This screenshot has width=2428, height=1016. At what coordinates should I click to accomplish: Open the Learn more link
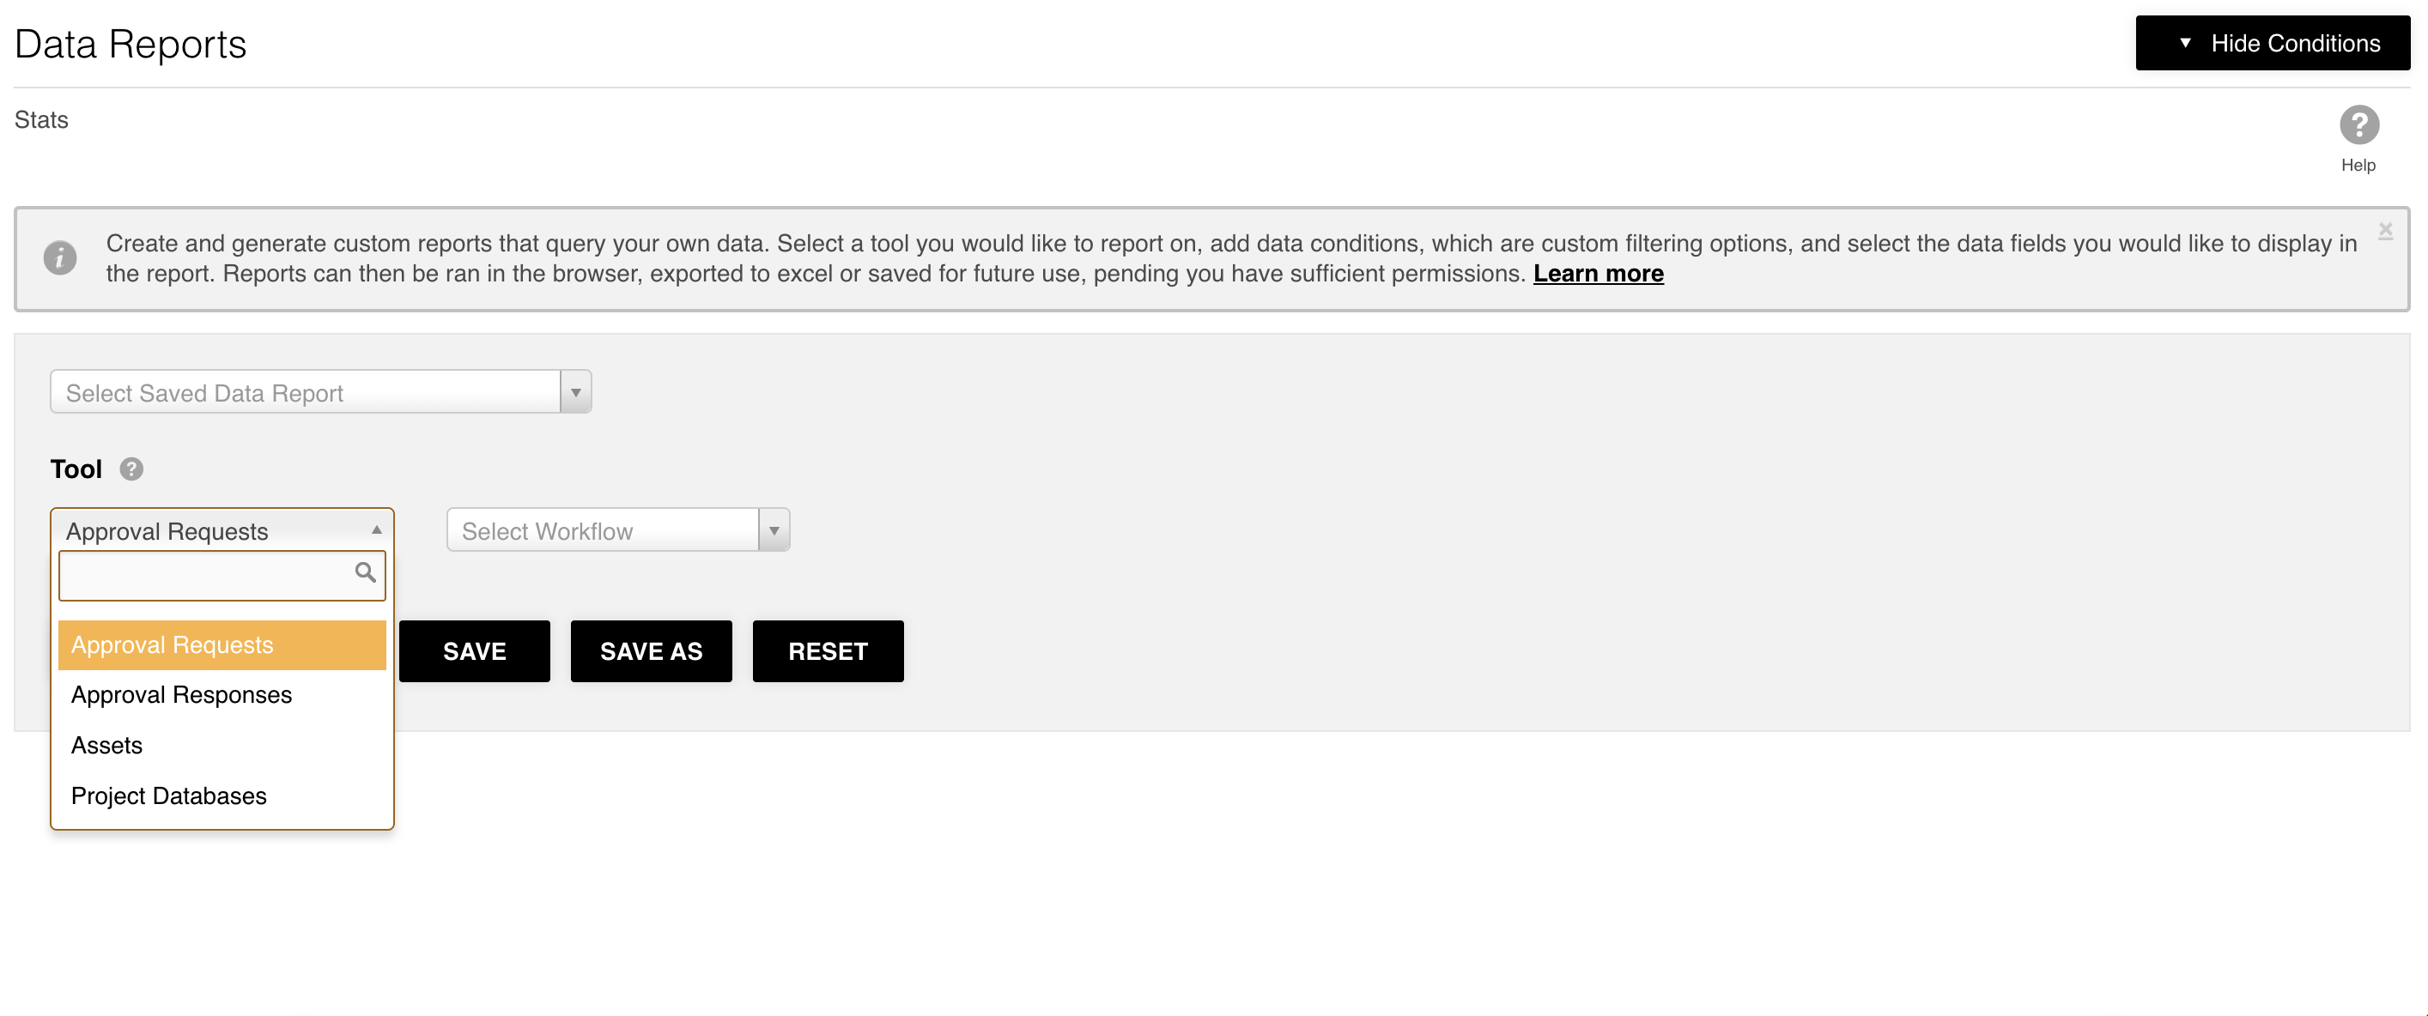coord(1598,274)
